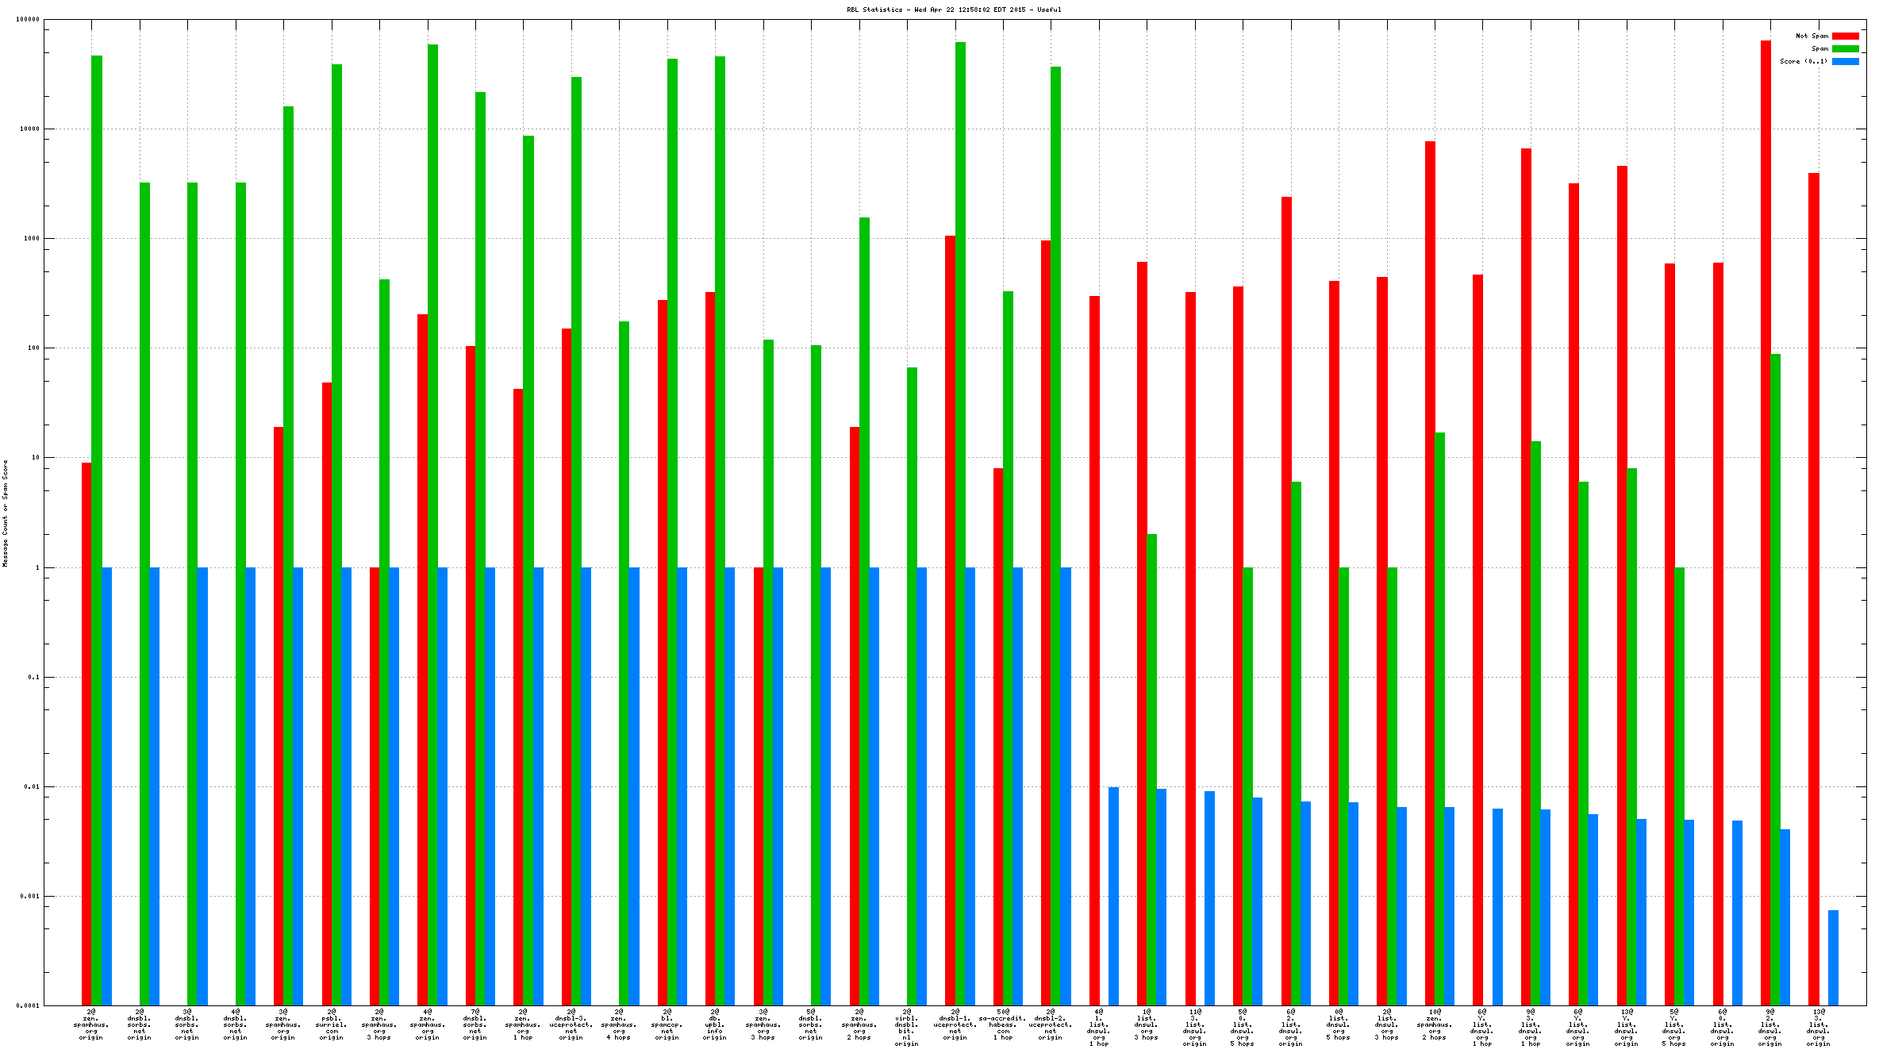Screen dimensions: 1879x1057
Task: Click the RBL Statistics chart title
Action: [953, 10]
